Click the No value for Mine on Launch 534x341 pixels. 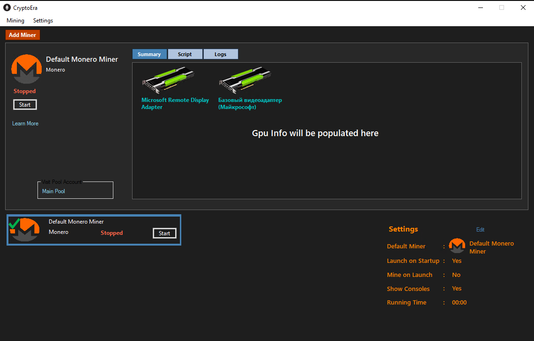pyautogui.click(x=456, y=275)
